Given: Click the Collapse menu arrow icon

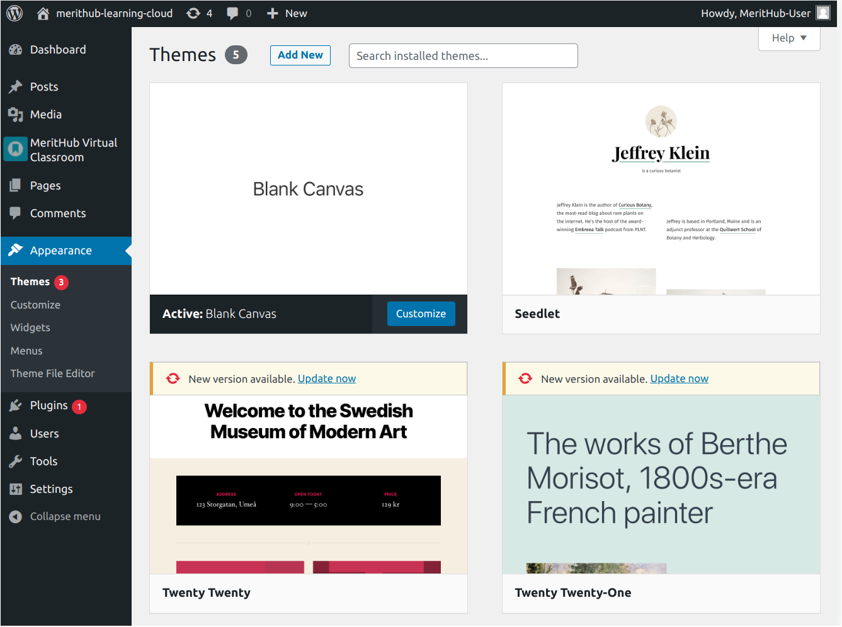Looking at the screenshot, I should [16, 516].
